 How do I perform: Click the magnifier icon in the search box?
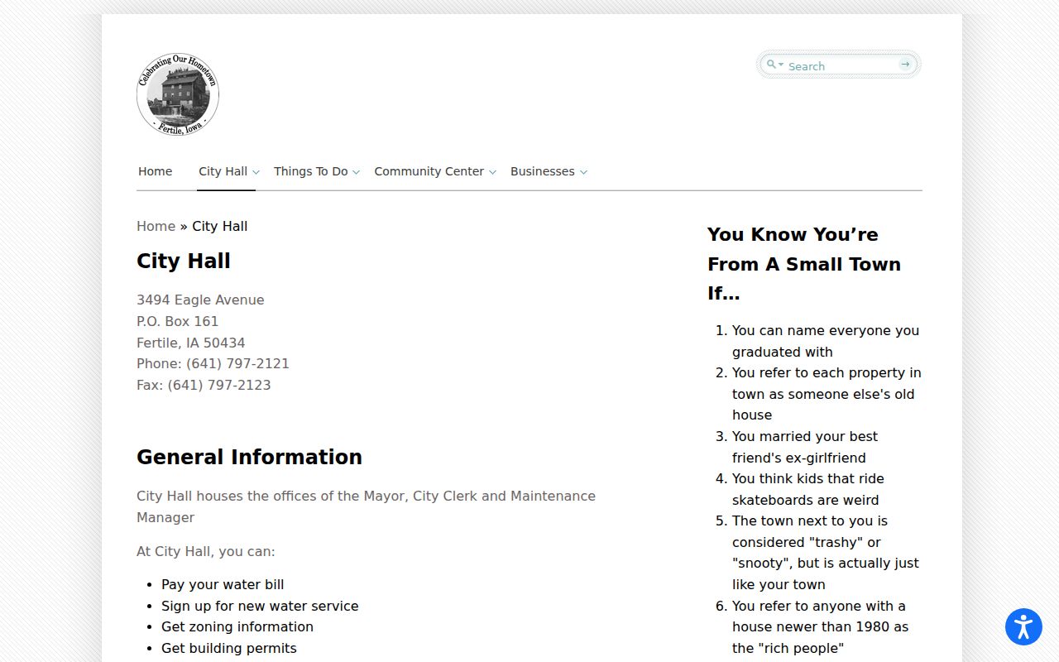click(x=772, y=65)
